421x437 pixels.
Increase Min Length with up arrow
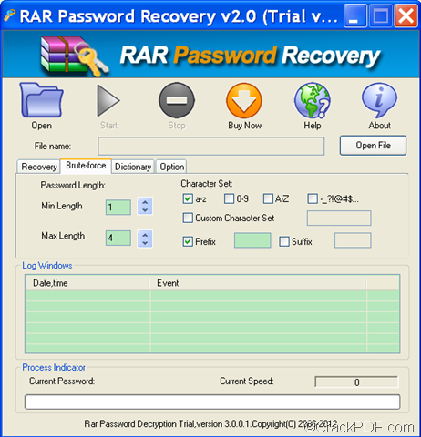coord(145,202)
